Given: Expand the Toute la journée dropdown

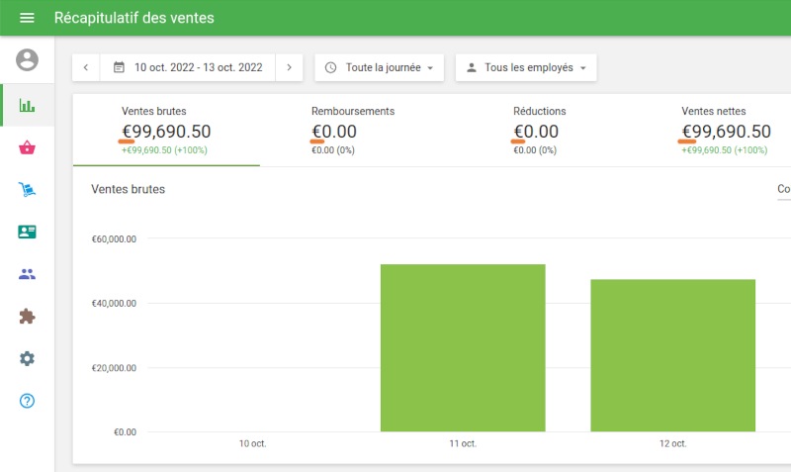Looking at the screenshot, I should 379,67.
